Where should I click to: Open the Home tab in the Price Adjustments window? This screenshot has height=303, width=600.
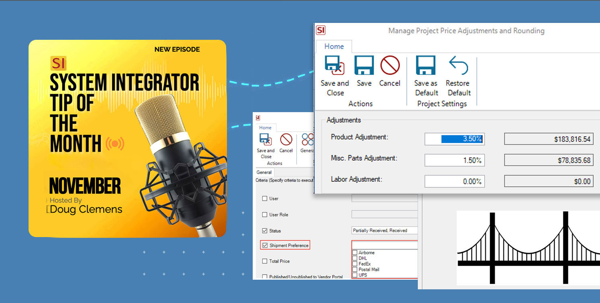[334, 46]
